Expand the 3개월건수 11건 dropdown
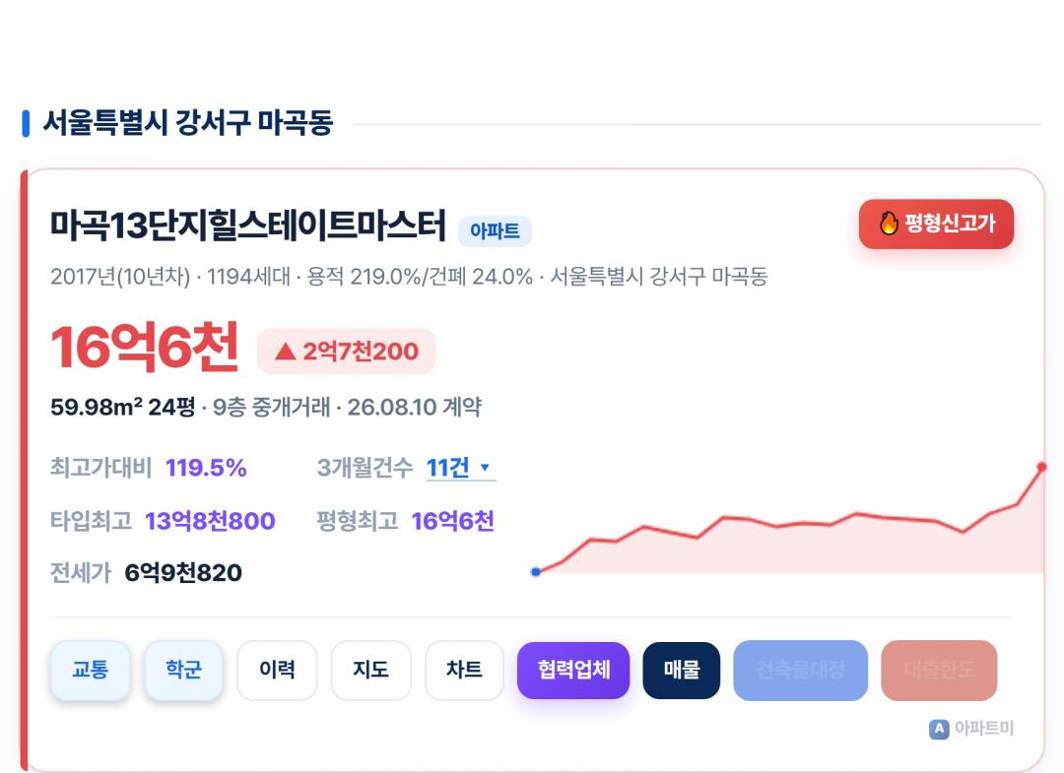The height and width of the screenshot is (773, 1064). 461,468
